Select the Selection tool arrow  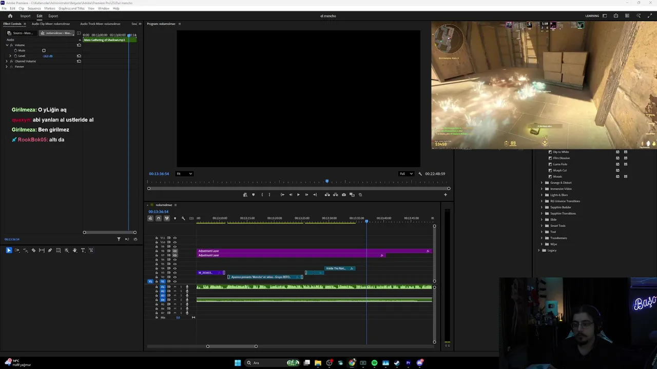9,250
